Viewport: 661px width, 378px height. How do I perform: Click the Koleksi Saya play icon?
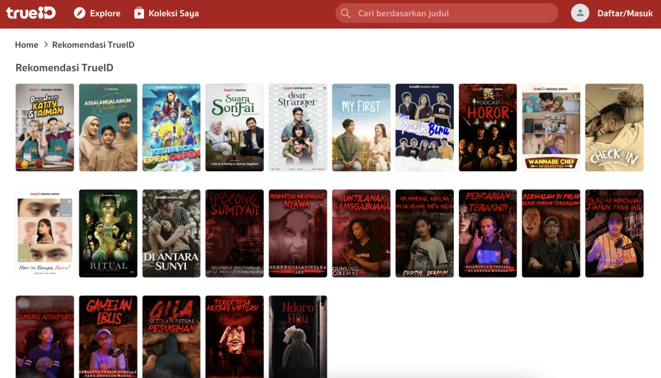(x=139, y=14)
